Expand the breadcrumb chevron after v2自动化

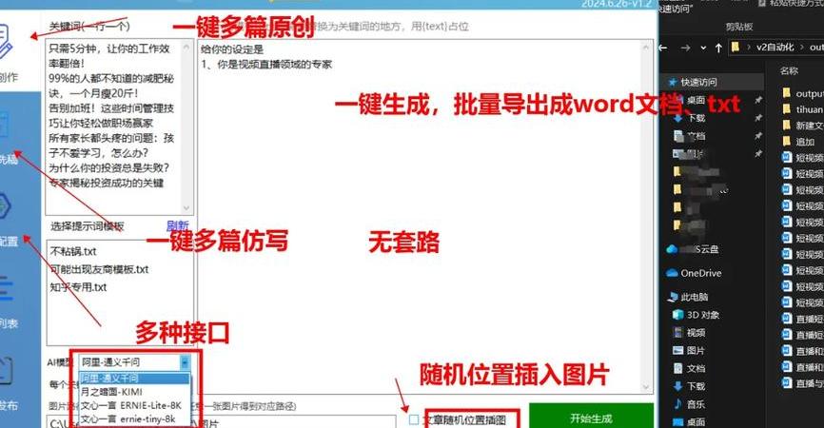802,48
